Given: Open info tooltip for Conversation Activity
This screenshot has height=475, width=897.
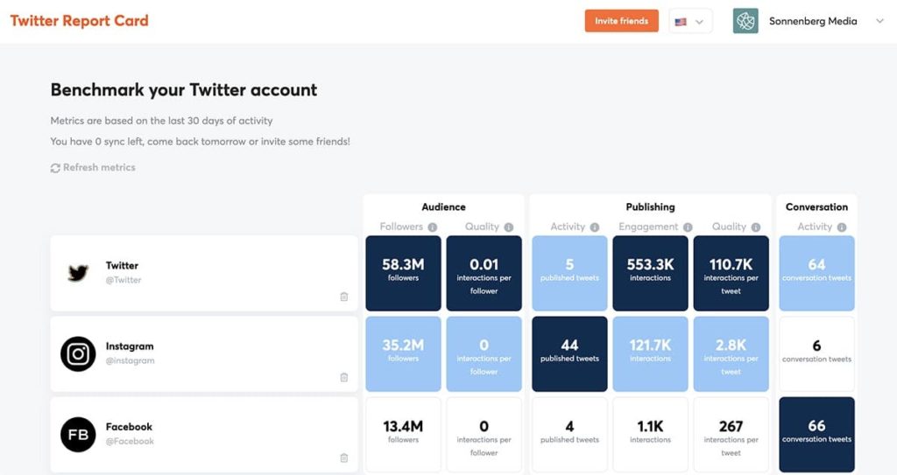Looking at the screenshot, I should (x=842, y=227).
